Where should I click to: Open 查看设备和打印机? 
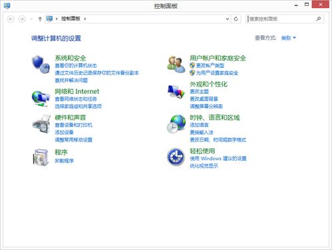pyautogui.click(x=73, y=125)
